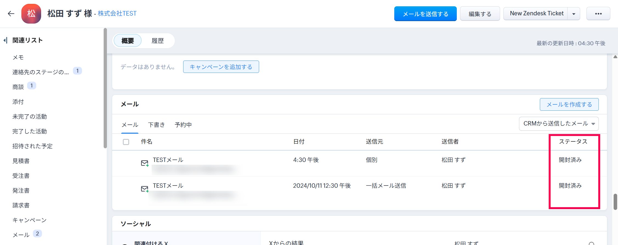Click the メールを作成する button
This screenshot has height=245, width=618.
click(569, 104)
